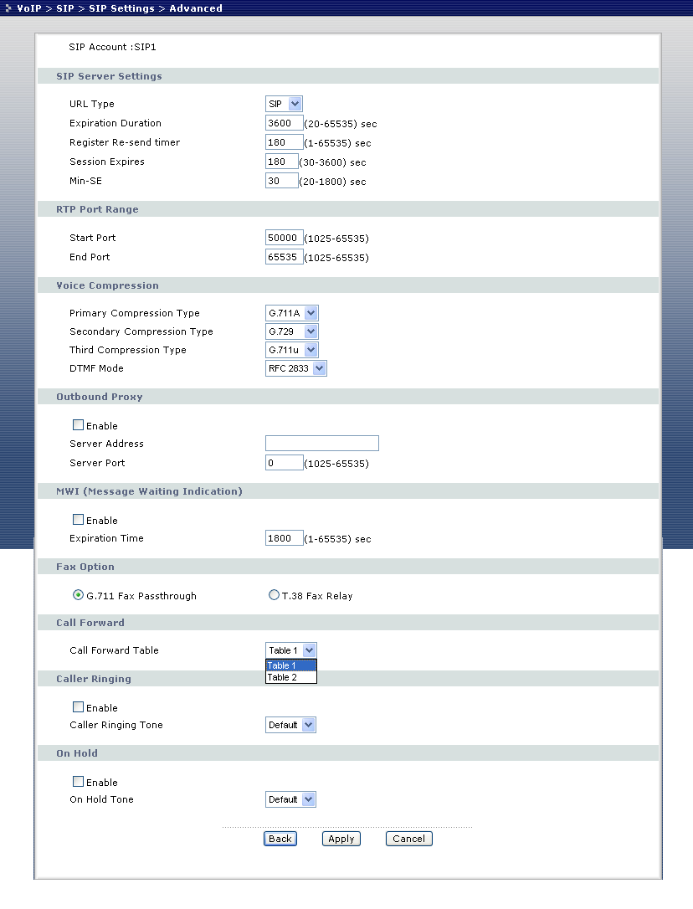Click the Fax Option section heading
Viewport: 693px width, 909px height.
(85, 567)
